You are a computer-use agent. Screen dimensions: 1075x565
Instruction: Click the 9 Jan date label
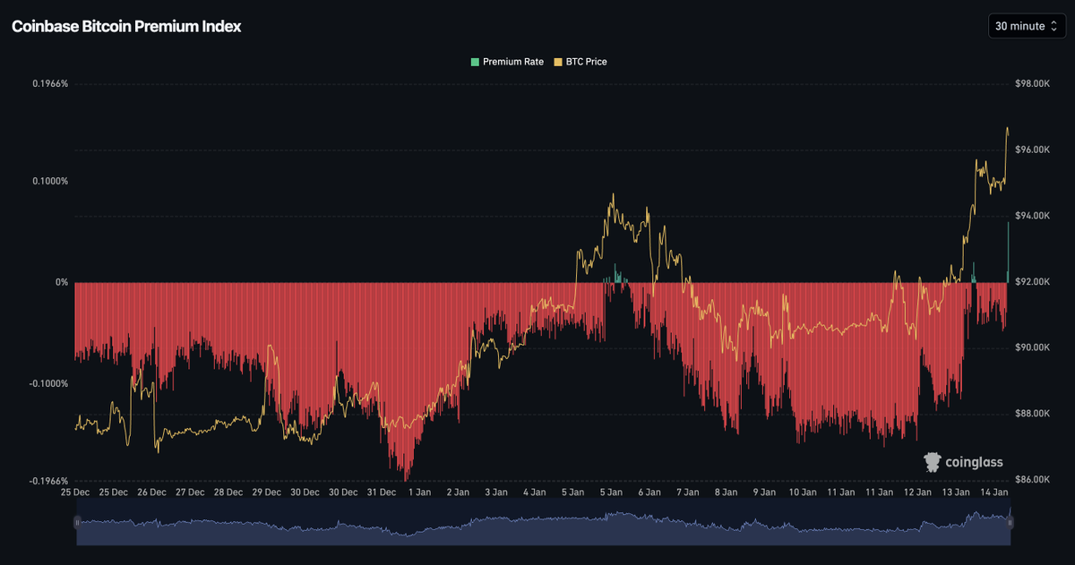pos(764,492)
